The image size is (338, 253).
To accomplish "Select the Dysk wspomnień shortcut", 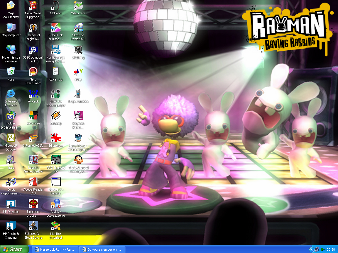I will [11, 182].
